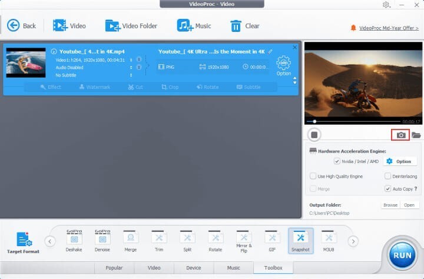The height and width of the screenshot is (279, 424).
Task: Open the codec Option gear for the video
Action: pyautogui.click(x=284, y=66)
